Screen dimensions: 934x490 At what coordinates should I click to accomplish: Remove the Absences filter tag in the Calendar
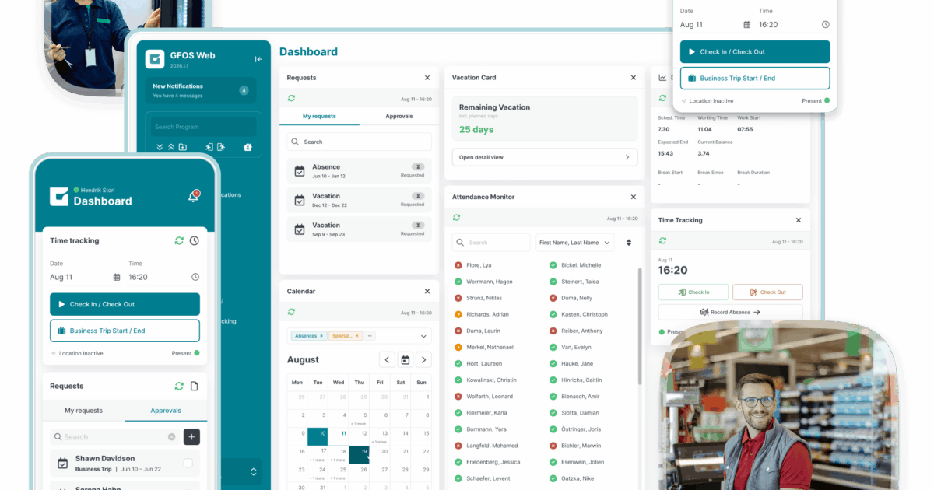pyautogui.click(x=322, y=336)
